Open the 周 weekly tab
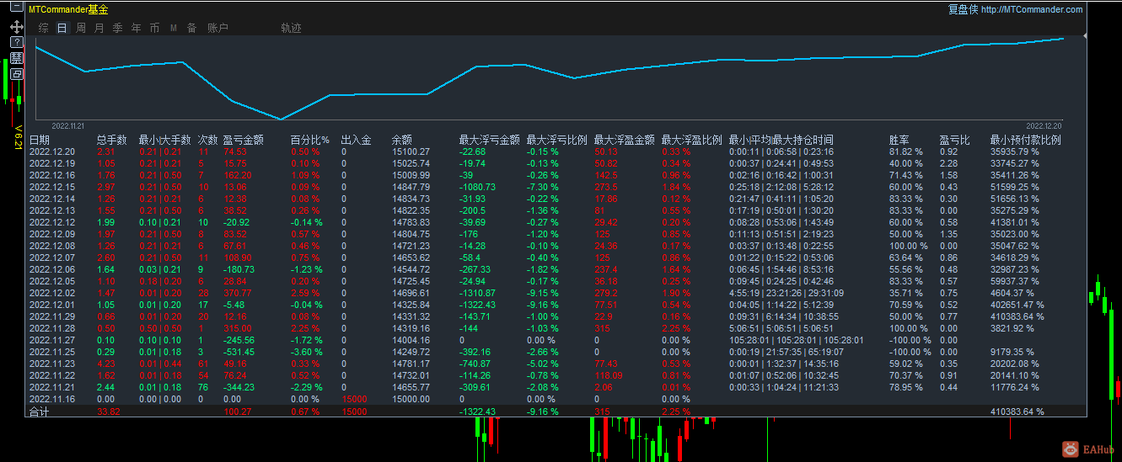 click(x=81, y=28)
